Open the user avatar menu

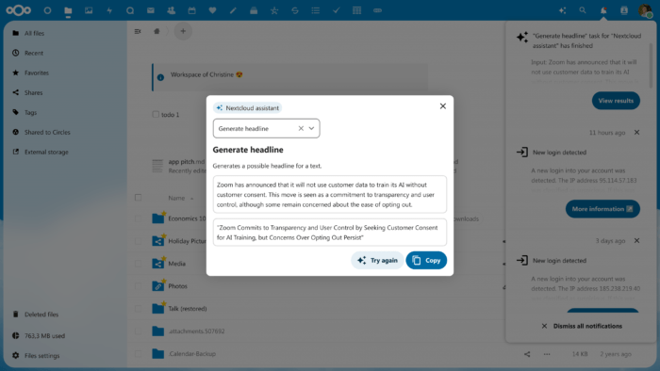[x=645, y=10]
